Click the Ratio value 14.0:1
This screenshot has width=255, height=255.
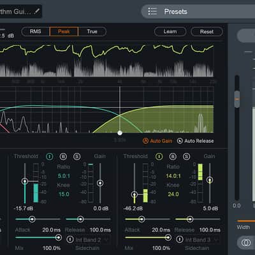coord(173,176)
